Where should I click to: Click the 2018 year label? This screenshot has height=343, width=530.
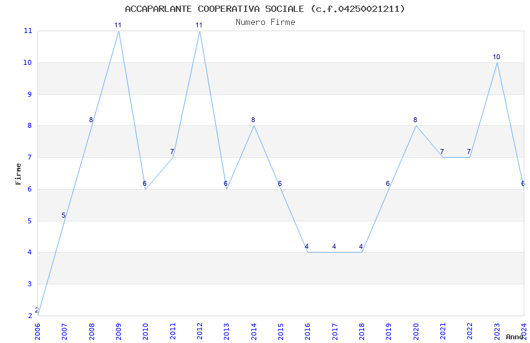(362, 331)
